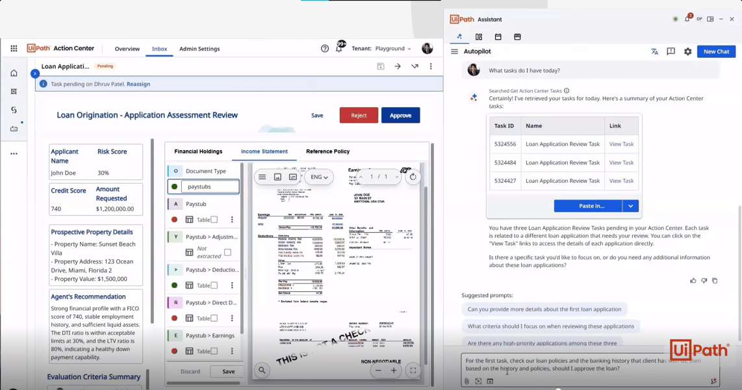Tick the Paystub Table checkbox
Screen dimensions: 742x390
click(214, 220)
